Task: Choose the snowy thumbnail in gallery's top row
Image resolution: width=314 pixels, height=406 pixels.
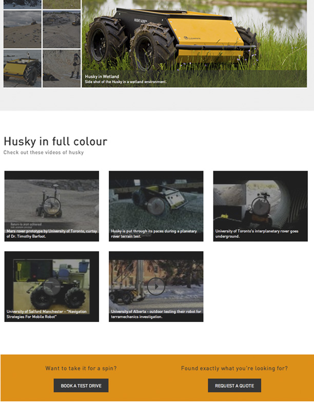Action: click(x=22, y=4)
